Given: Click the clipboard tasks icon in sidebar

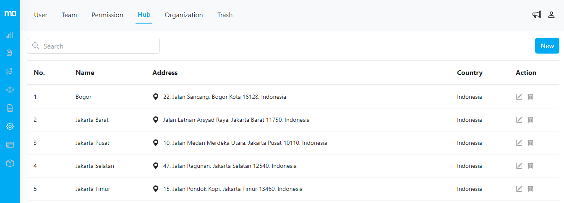Looking at the screenshot, I should (10, 53).
